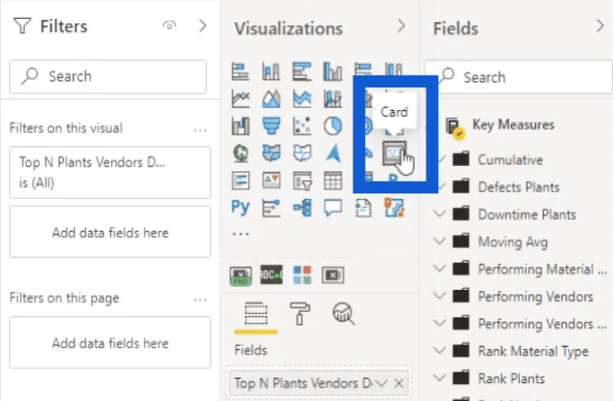Select the Table visualization icon
Image resolution: width=613 pixels, height=401 pixels.
[333, 181]
